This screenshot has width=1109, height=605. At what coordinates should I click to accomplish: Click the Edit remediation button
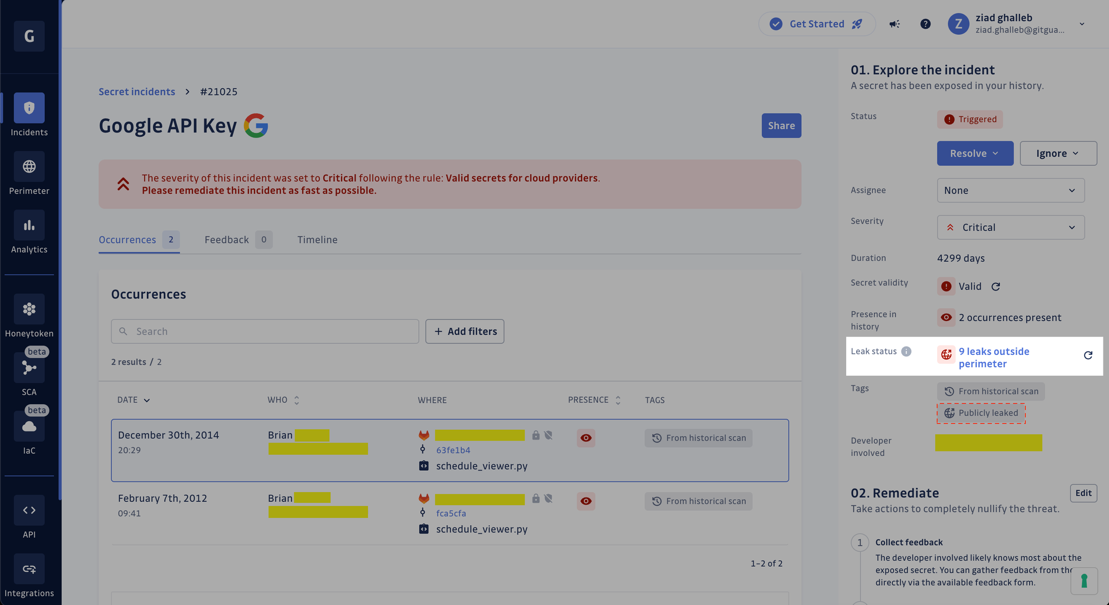pyautogui.click(x=1083, y=492)
